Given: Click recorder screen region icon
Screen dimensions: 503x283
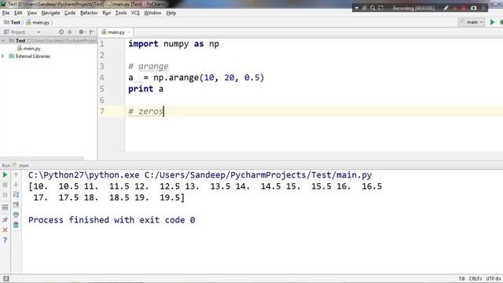Looking at the screenshot, I should pyautogui.click(x=380, y=8).
